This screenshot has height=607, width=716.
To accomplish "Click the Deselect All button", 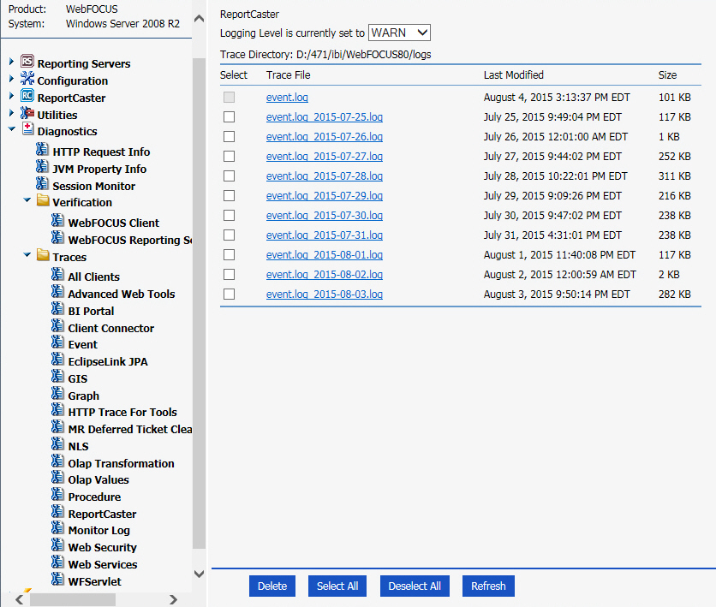I will pos(415,586).
